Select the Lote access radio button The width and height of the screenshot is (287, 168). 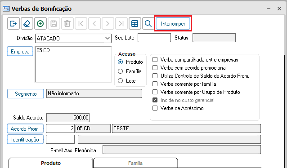(120, 80)
